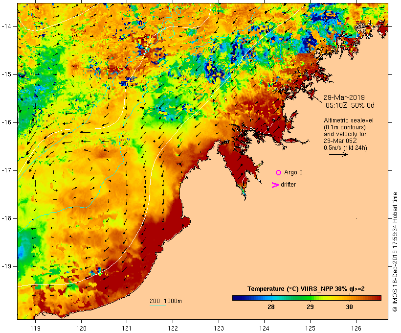Click the IMOS copyright timestamp text
Image resolution: width=401 pixels, height=333 pixels.
pyautogui.click(x=395, y=252)
